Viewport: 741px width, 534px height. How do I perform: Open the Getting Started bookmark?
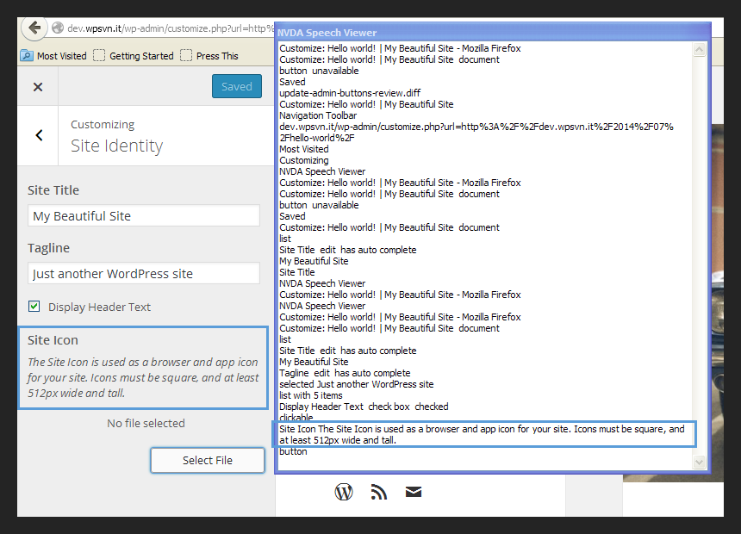click(x=134, y=56)
